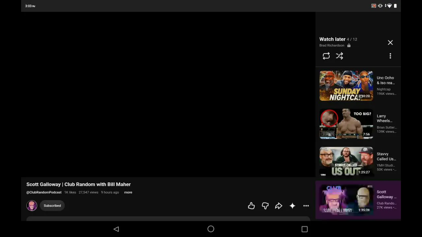Select the Scott Galloway playlist thumbnail

tap(346, 200)
